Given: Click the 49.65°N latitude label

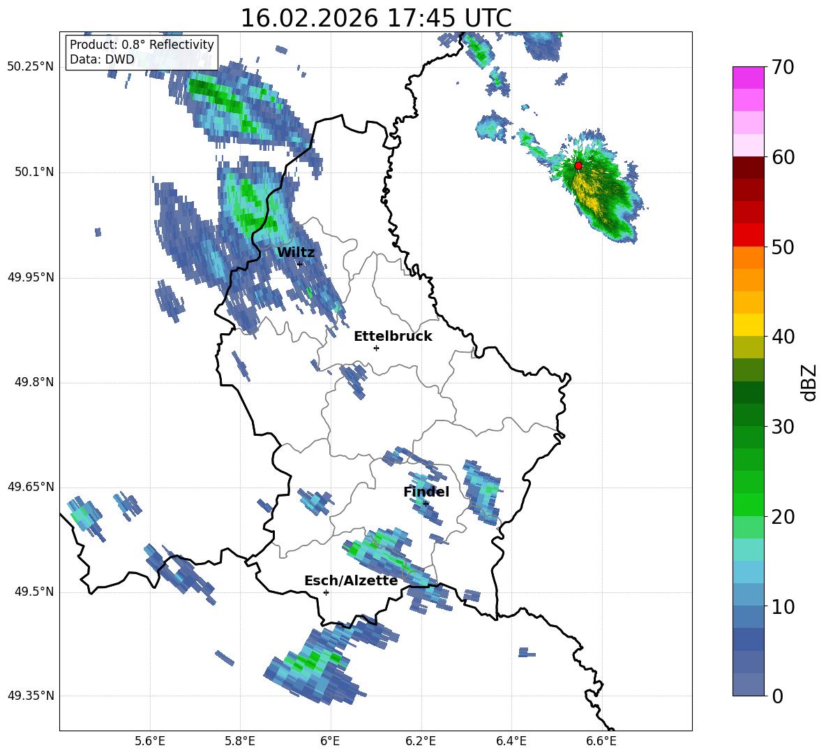Looking at the screenshot, I should click(x=31, y=487).
